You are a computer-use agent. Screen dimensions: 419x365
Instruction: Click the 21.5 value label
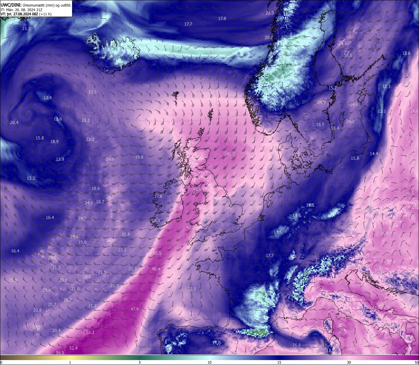tap(102, 272)
